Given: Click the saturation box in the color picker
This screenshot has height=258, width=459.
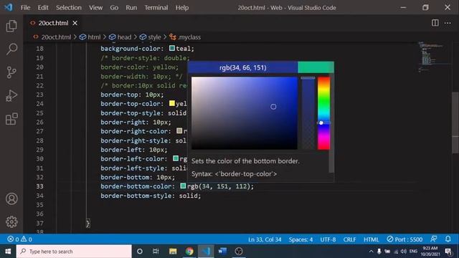Looking at the screenshot, I should tap(245, 113).
